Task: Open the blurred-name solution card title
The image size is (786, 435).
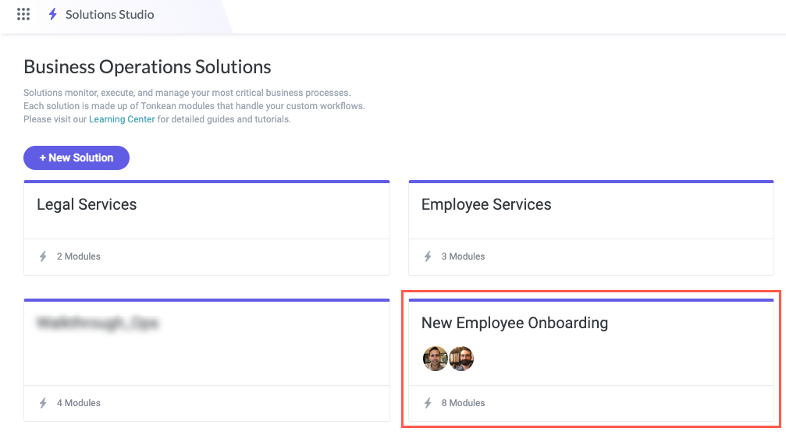Action: (x=98, y=323)
